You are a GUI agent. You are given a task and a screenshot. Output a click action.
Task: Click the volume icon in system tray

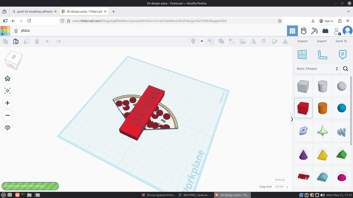point(322,195)
